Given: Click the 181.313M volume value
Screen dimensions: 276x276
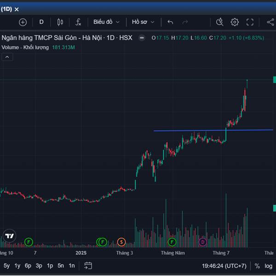Looking at the screenshot, I should coord(63,47).
